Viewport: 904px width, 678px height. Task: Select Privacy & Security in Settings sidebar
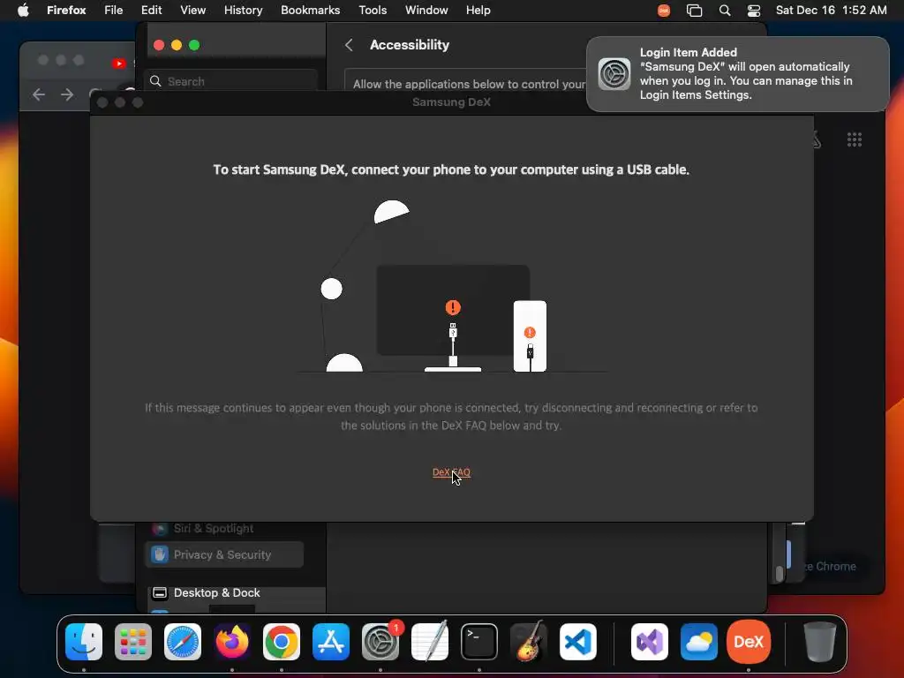[224, 554]
